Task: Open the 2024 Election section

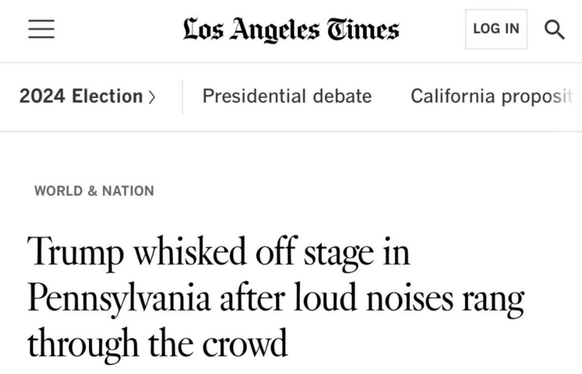Action: pos(81,96)
